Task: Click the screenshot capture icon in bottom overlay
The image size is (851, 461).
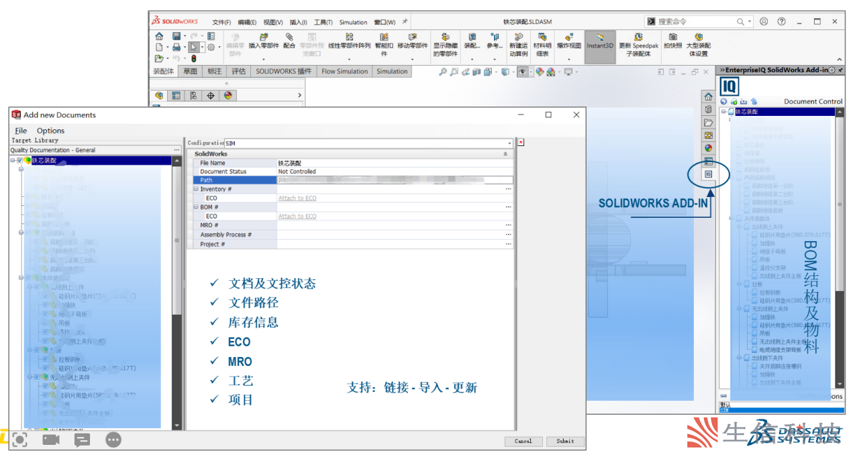Action: 20,440
